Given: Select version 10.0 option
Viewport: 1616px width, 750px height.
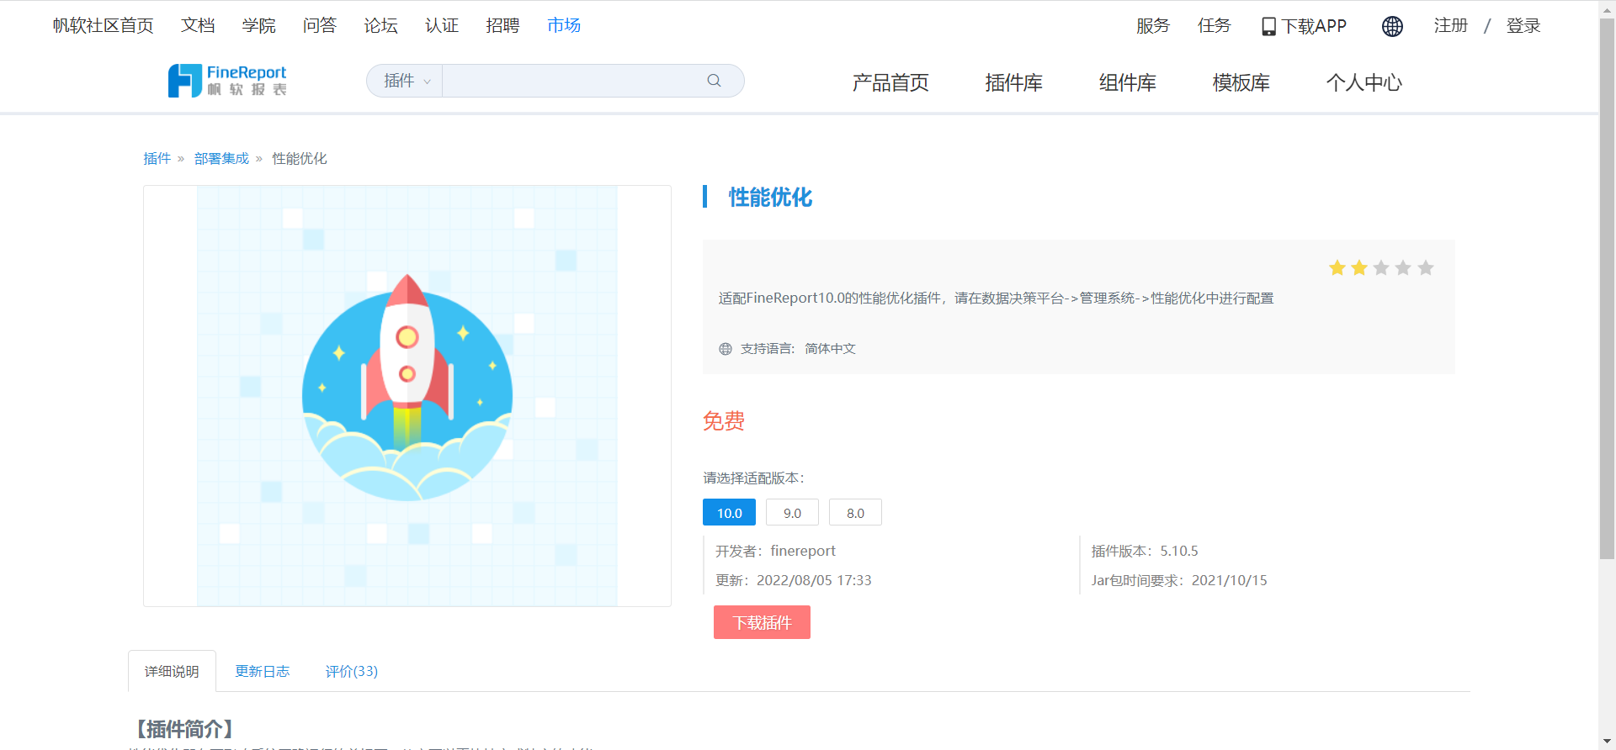Looking at the screenshot, I should coord(729,513).
